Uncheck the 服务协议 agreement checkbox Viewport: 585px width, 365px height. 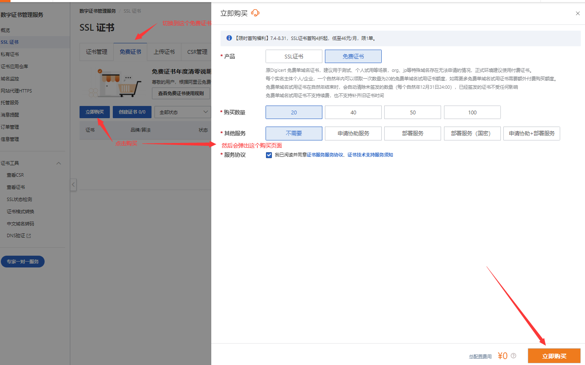click(269, 155)
